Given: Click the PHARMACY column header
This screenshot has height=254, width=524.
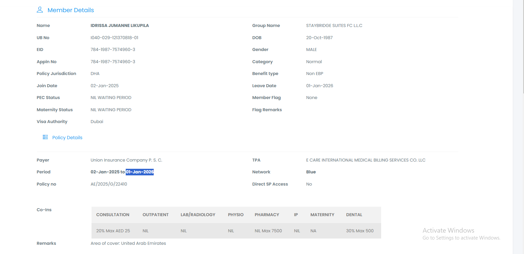Looking at the screenshot, I should 267,215.
